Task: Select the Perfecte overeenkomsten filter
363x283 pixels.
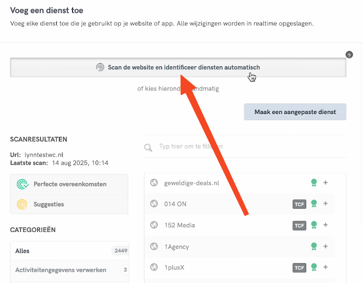Action: point(69,184)
